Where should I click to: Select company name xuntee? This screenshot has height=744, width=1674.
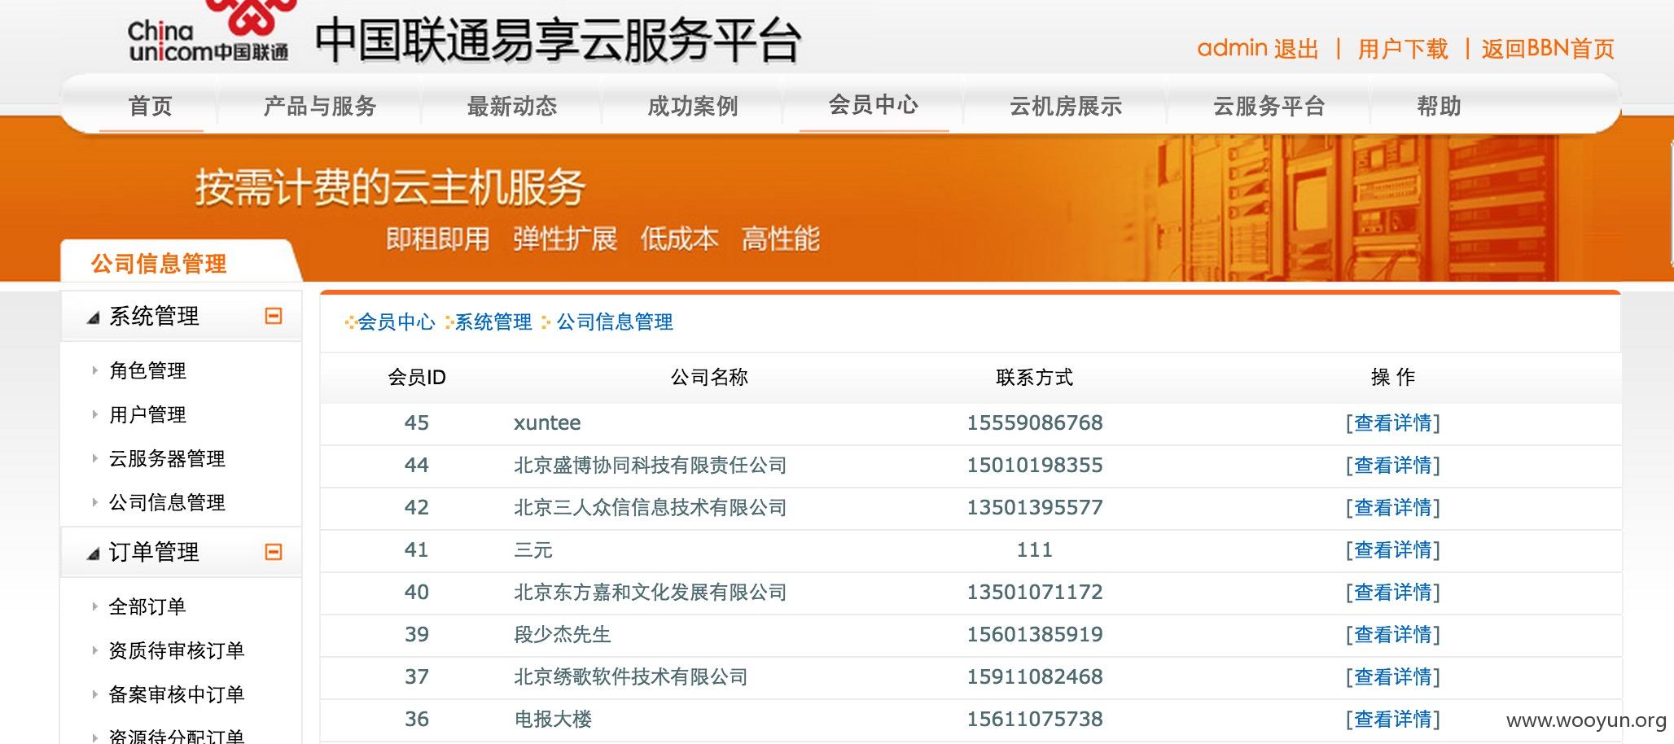547,423
